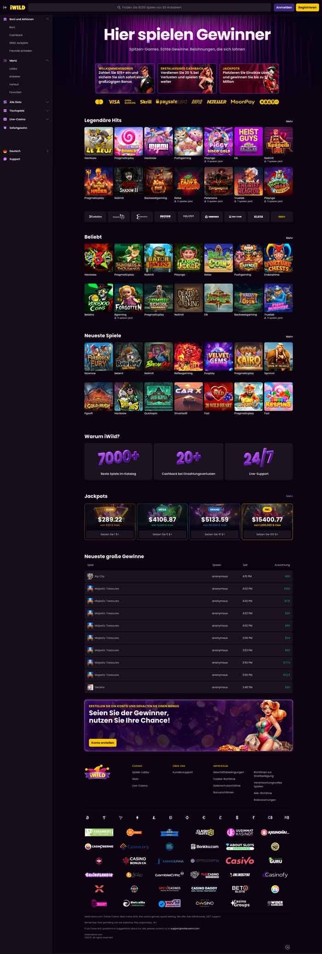Click the Euro currency icon in footer
The width and height of the screenshot is (322, 954).
click(x=204, y=817)
